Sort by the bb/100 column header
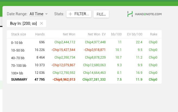The height and width of the screenshot is (112, 178). click(x=116, y=34)
